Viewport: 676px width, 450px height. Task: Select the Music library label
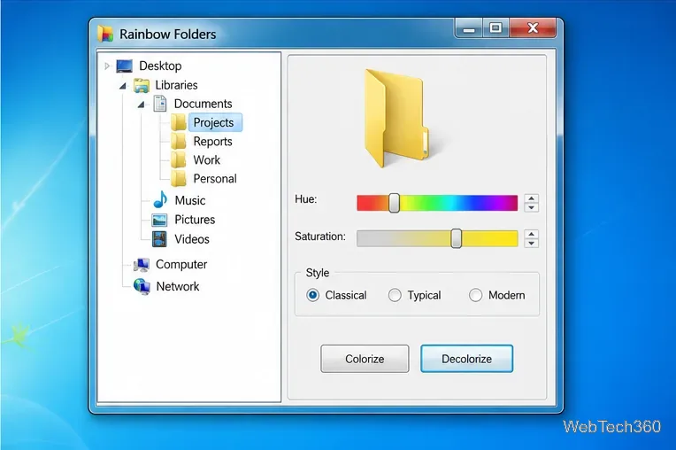[x=189, y=200]
